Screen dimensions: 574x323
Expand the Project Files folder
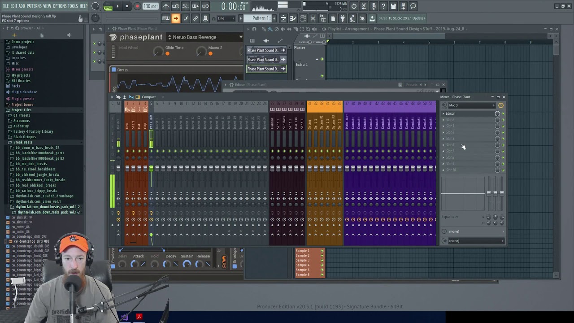[x=21, y=110]
